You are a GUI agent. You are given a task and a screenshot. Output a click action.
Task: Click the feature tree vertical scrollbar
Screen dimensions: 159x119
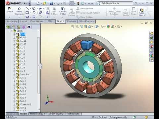pyautogui.click(x=39, y=65)
